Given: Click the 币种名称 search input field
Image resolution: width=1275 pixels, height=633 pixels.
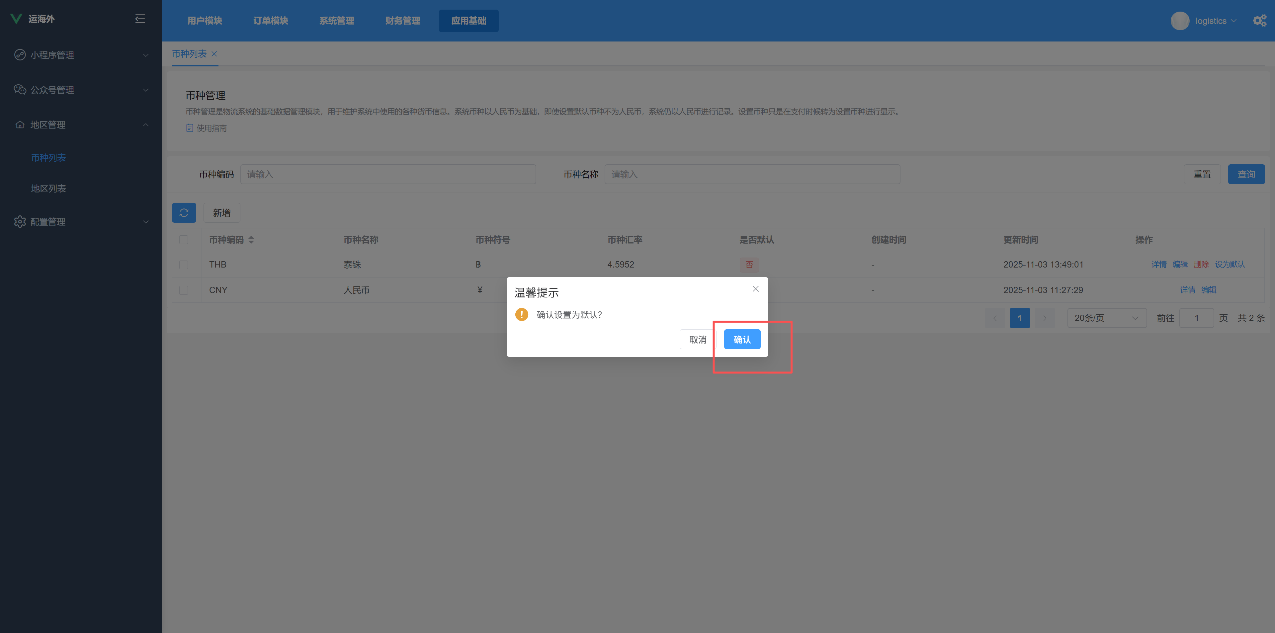Looking at the screenshot, I should (752, 174).
